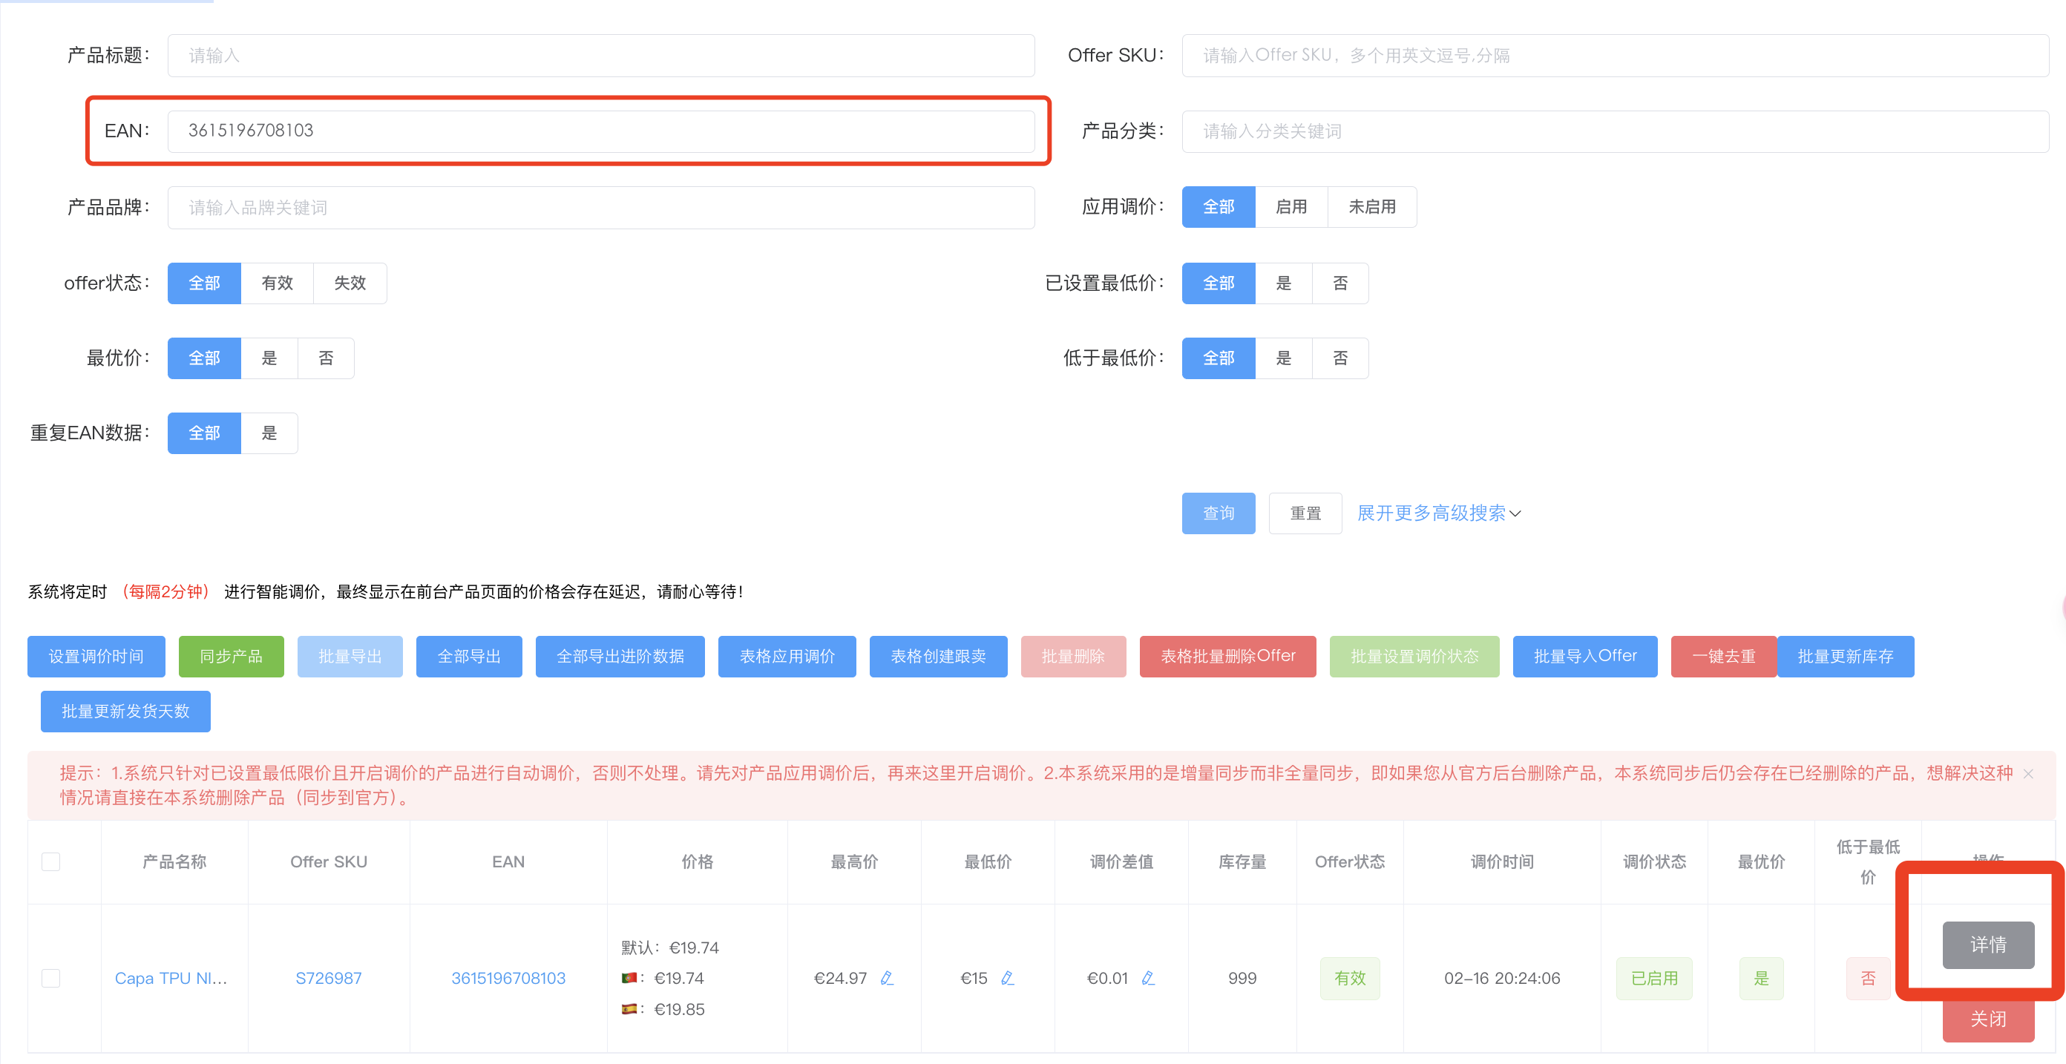
Task: Select 启用 under the 应用调价 filter
Action: [x=1292, y=206]
